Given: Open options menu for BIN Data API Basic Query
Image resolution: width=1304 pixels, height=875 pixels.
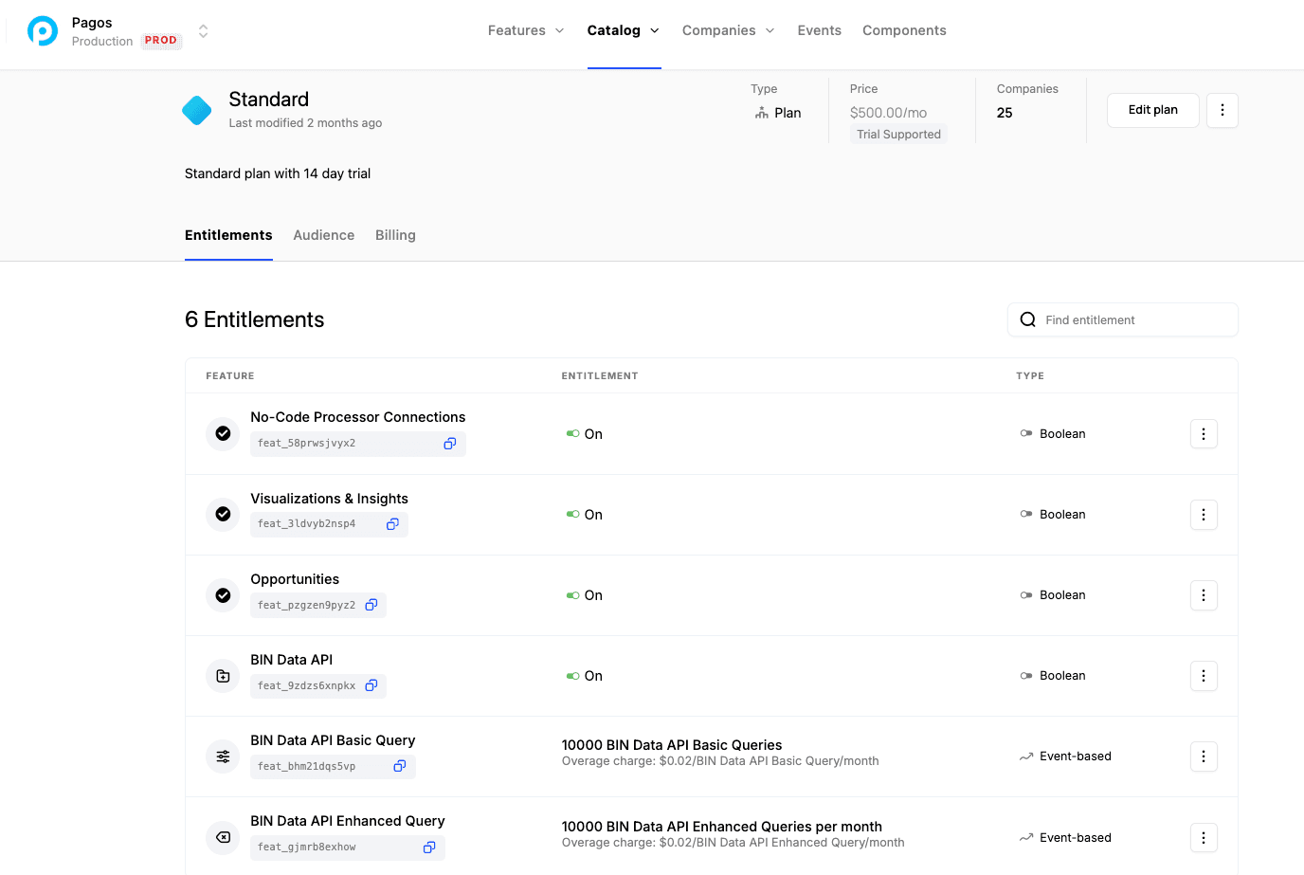Looking at the screenshot, I should [x=1204, y=757].
